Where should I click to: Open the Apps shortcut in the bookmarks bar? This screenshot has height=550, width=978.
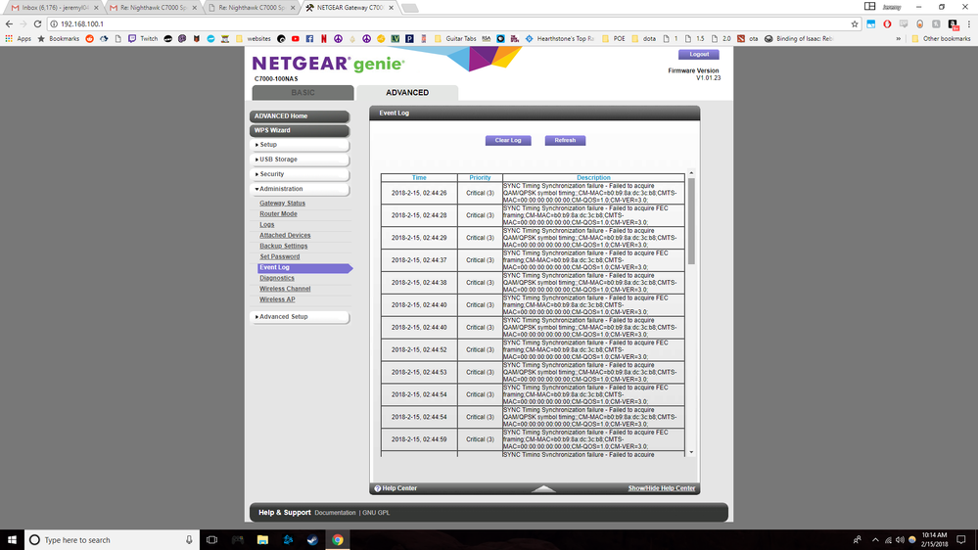pos(18,39)
